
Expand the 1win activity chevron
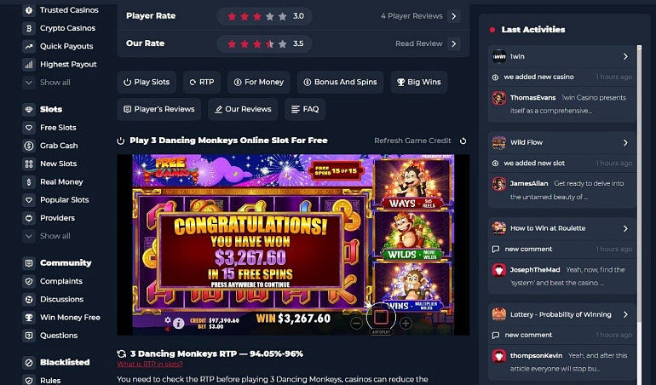coord(625,56)
